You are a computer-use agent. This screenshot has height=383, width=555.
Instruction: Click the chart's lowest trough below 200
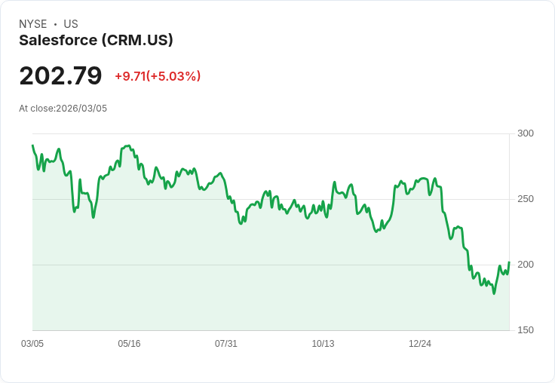(x=494, y=293)
